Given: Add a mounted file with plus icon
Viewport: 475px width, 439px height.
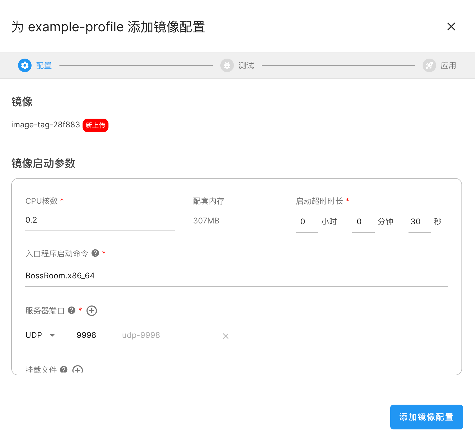Looking at the screenshot, I should point(77,369).
